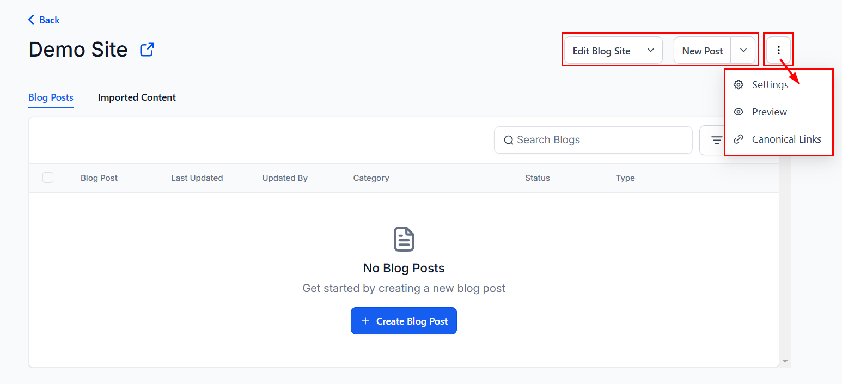The image size is (842, 384).
Task: Click the No Blog Posts document icon
Action: (x=404, y=239)
